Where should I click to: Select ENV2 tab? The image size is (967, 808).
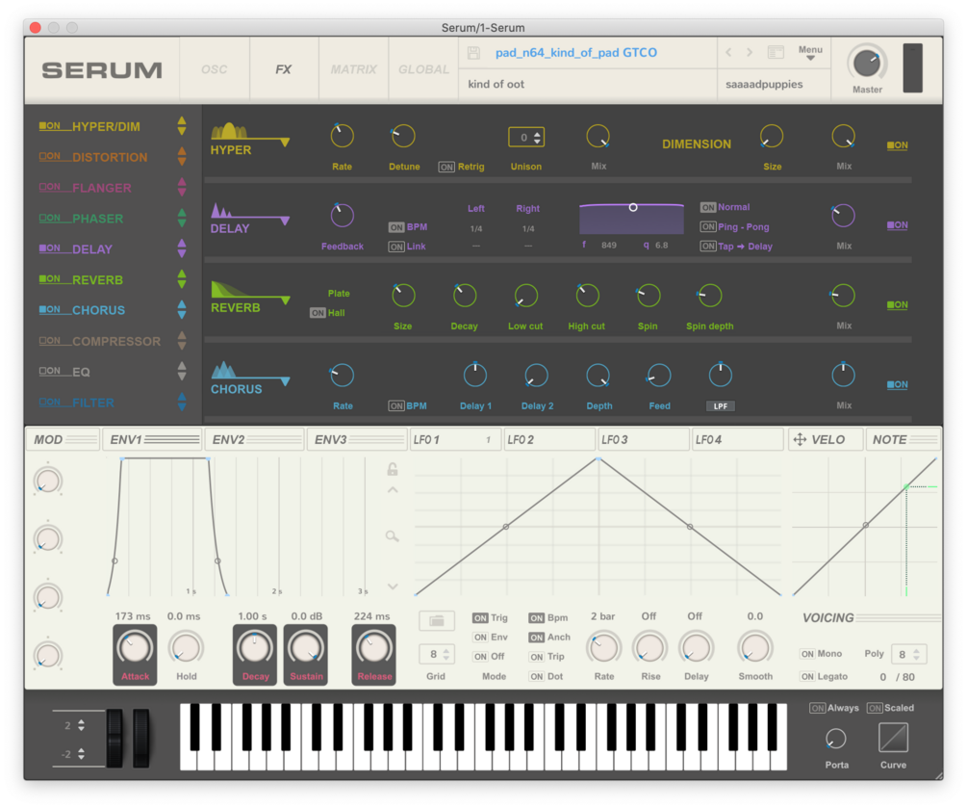click(x=255, y=439)
